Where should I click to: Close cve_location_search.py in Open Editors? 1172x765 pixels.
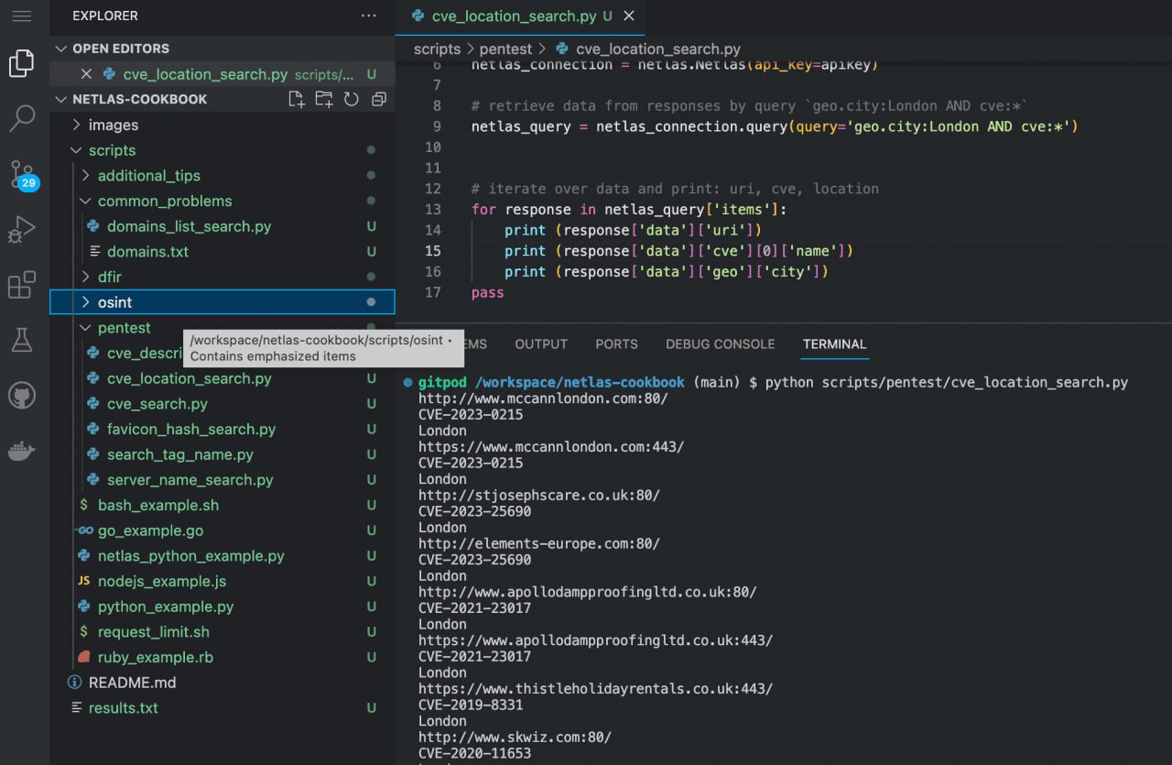coord(86,74)
